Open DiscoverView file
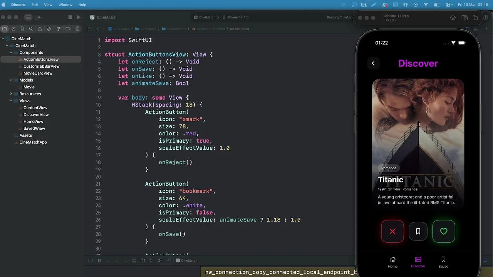Image resolution: width=493 pixels, height=277 pixels. (36, 115)
